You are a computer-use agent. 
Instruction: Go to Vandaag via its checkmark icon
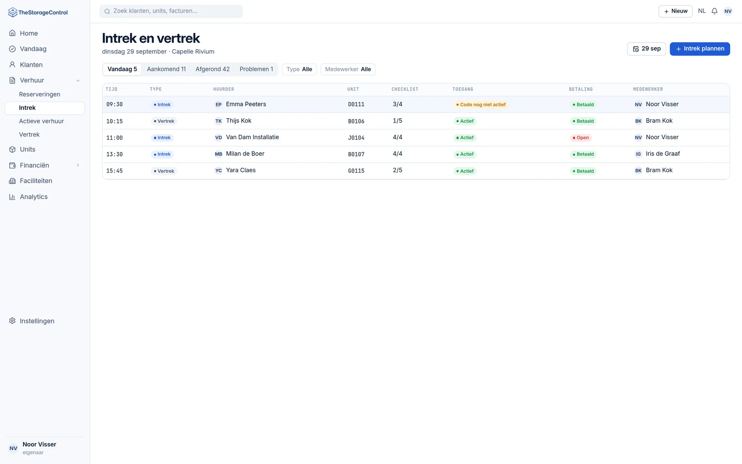point(13,49)
